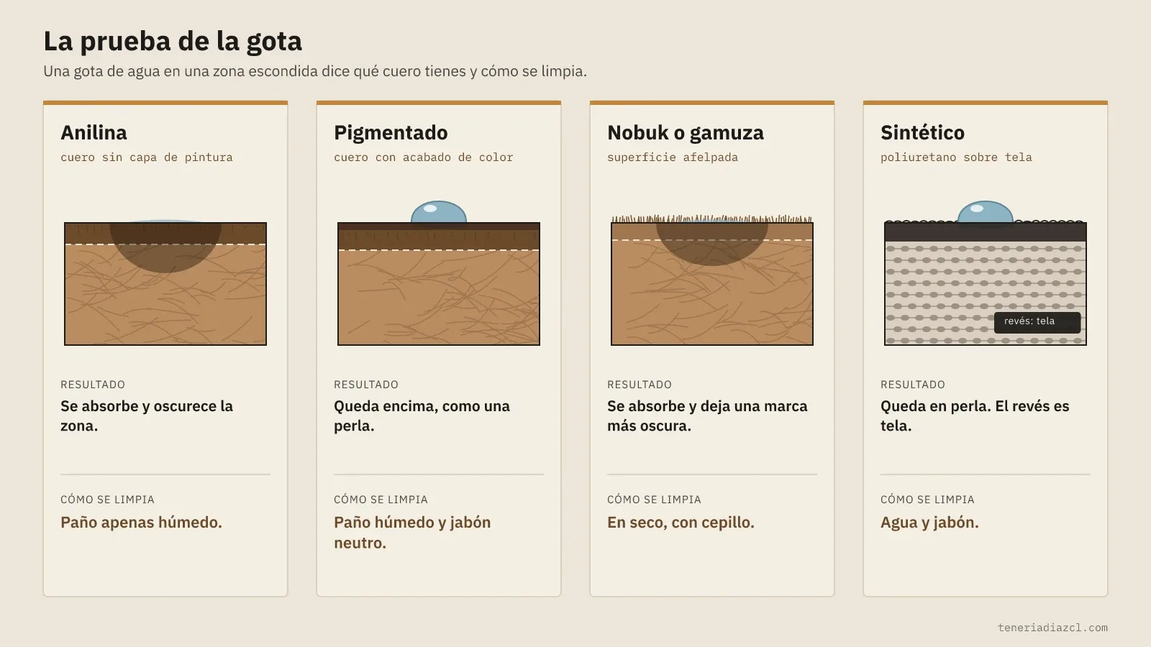The image size is (1151, 647).
Task: Select the "Pigmentado" card heading
Action: (391, 133)
